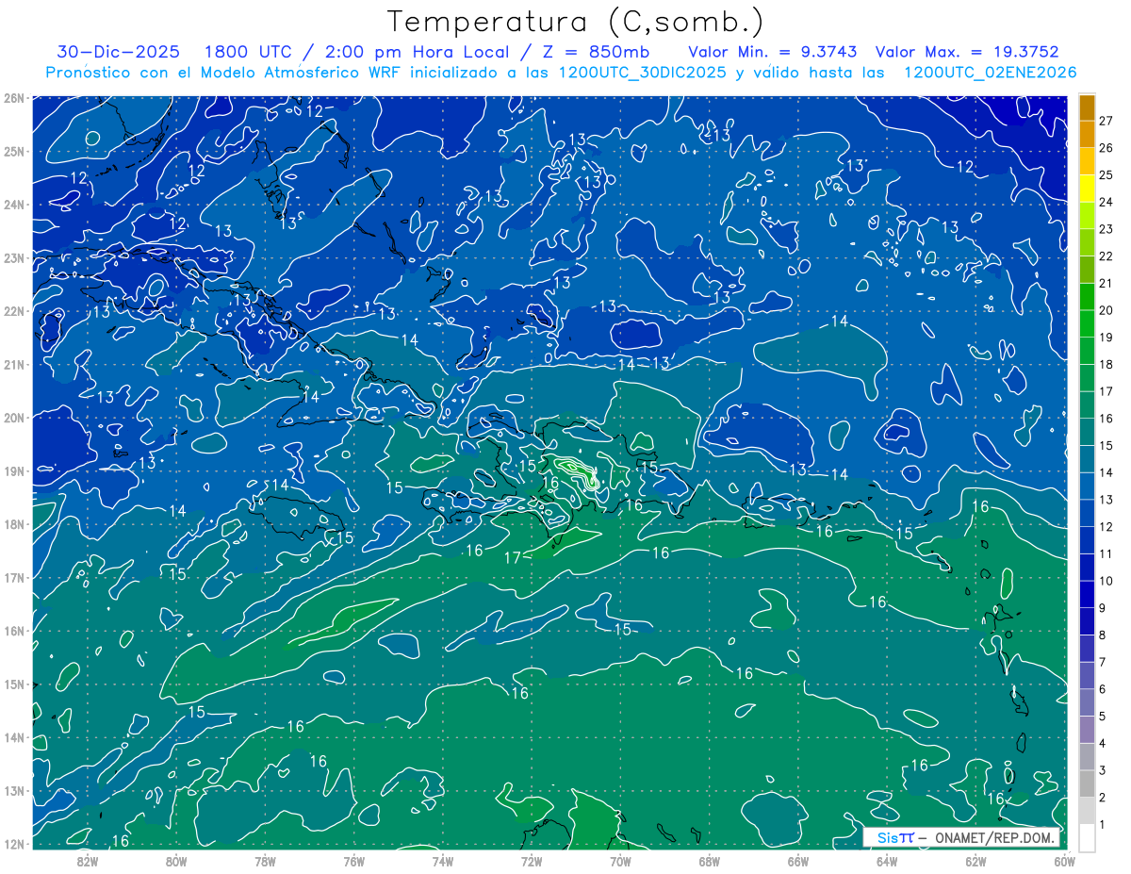This screenshot has width=1131, height=874.
Task: Click the 66W longitude axis label
Action: (798, 861)
